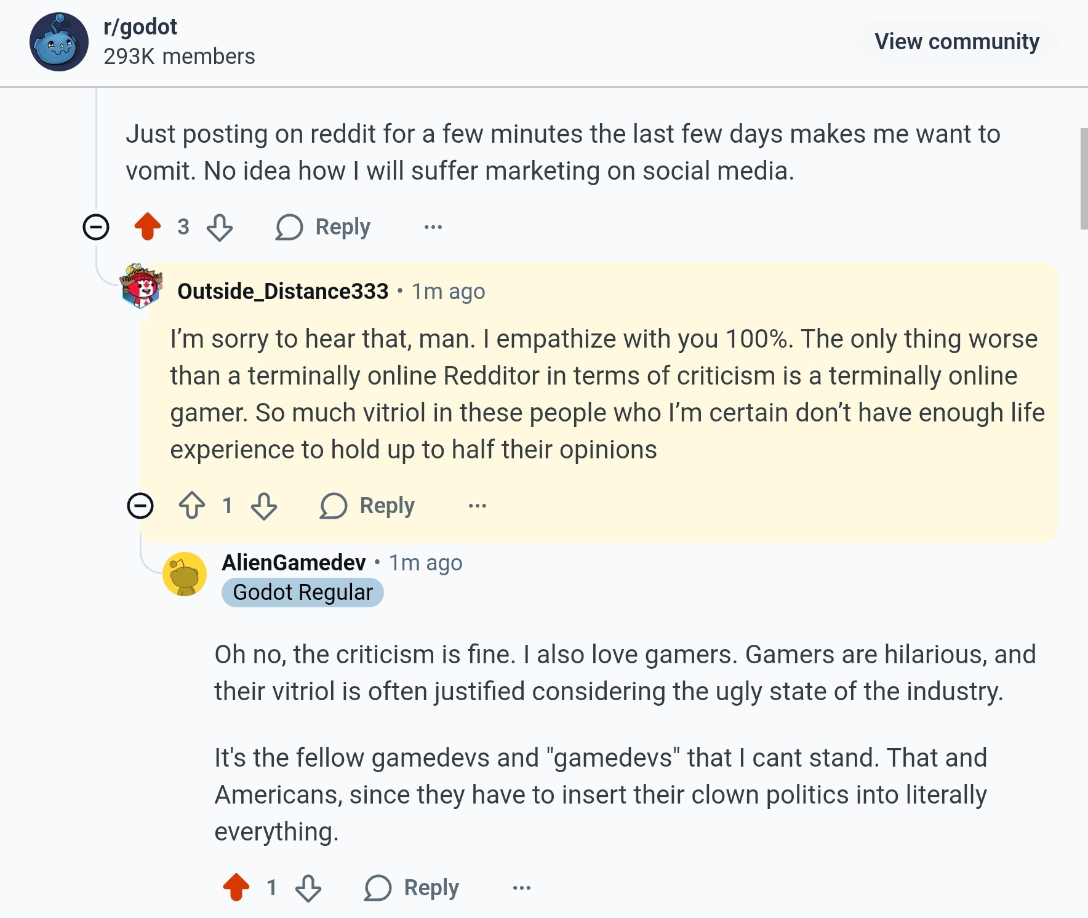Upvote Outside_Distance333's comment
Viewport: 1088px width, 918px height.
(x=192, y=506)
